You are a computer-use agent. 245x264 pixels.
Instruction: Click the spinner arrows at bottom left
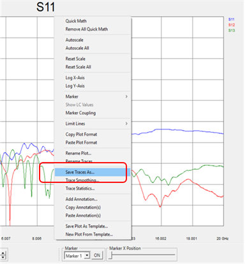click(3, 255)
